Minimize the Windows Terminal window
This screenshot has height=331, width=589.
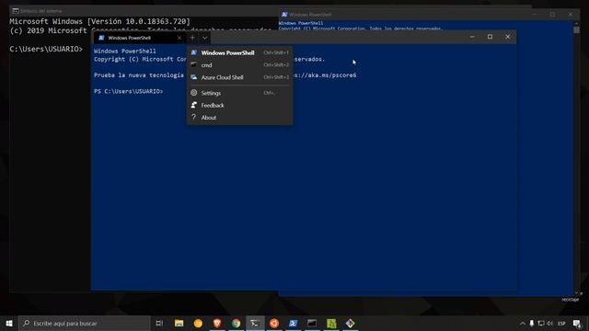472,37
